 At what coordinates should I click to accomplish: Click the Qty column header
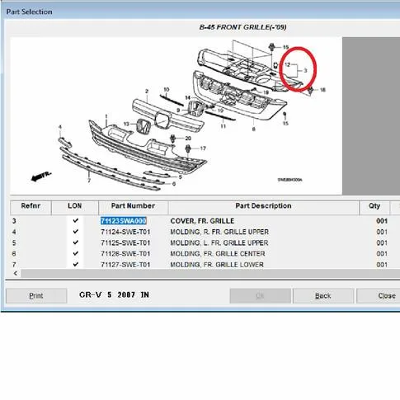pos(374,207)
